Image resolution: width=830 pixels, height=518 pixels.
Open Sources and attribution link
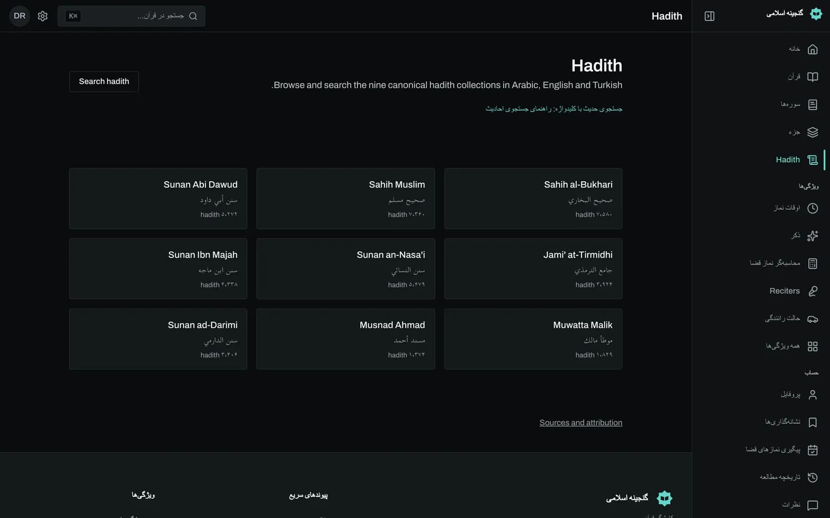581,423
